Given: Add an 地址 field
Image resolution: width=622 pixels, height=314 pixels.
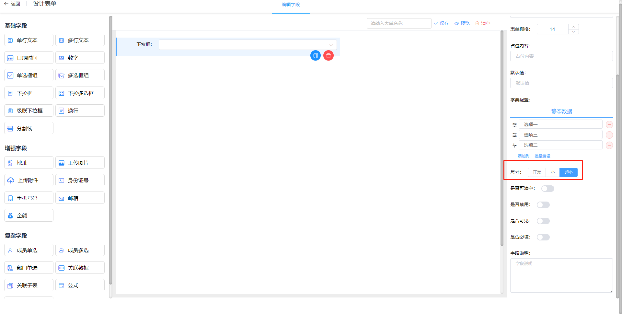Looking at the screenshot, I should 29,163.
